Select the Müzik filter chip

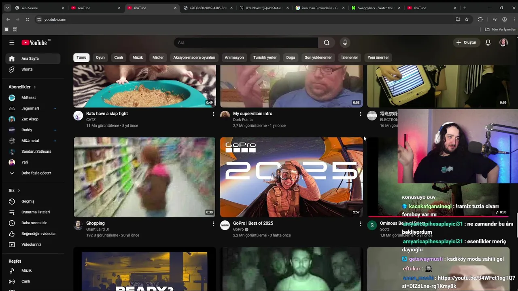point(138,57)
